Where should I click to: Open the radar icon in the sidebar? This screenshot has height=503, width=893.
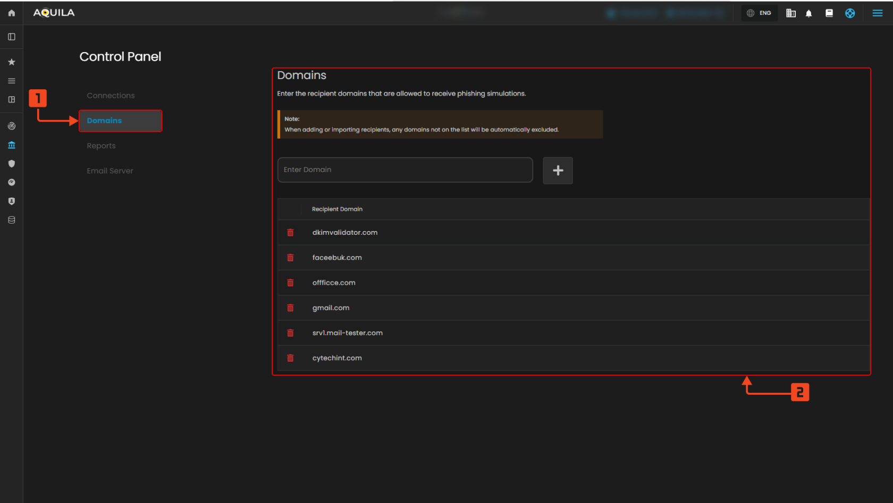[x=12, y=126]
